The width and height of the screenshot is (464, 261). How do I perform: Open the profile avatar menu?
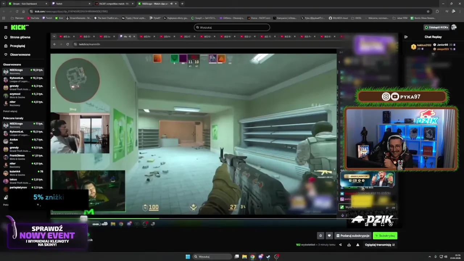pyautogui.click(x=454, y=27)
